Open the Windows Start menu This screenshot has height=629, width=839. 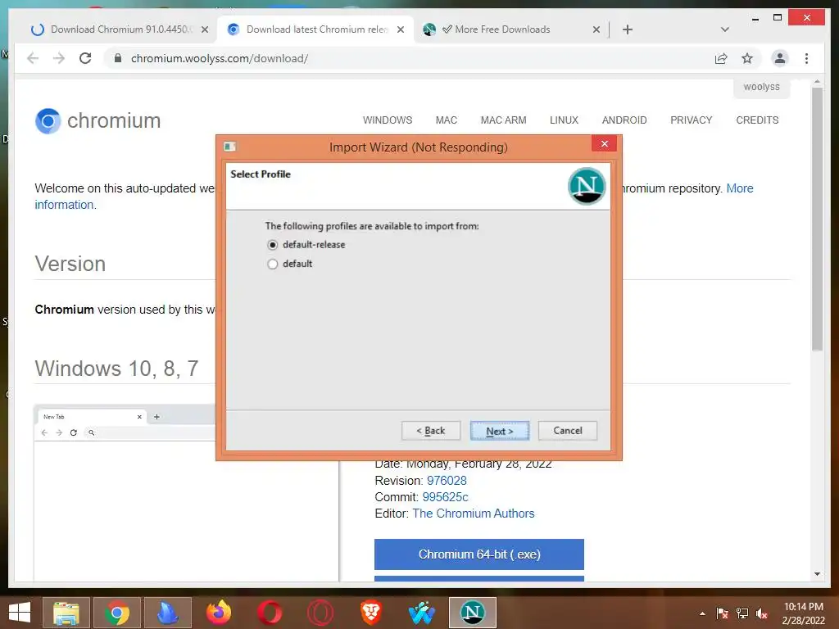20,613
